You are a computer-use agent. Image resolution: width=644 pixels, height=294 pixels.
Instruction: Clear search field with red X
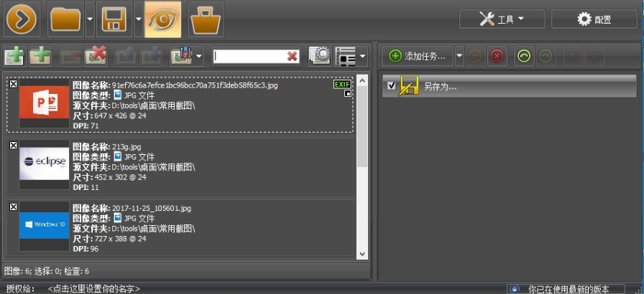point(292,57)
